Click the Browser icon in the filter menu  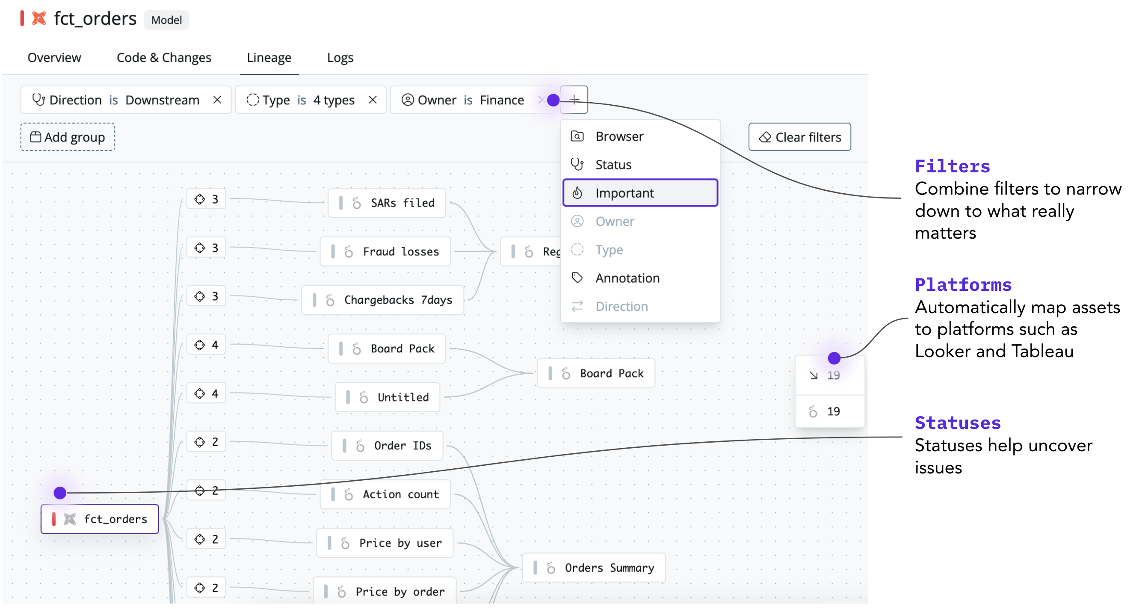pos(577,136)
